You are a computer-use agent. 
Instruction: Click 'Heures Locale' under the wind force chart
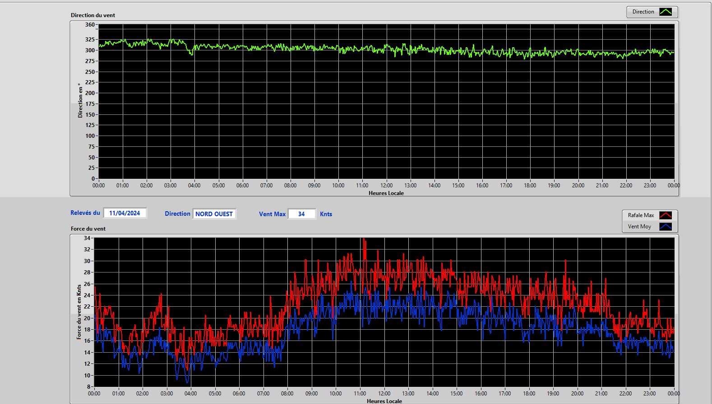tap(384, 401)
